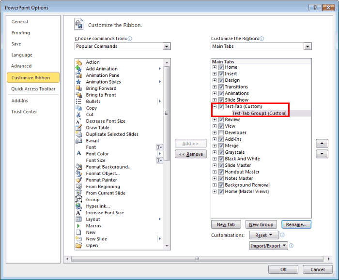Open the Import/Export dropdown button
This screenshot has width=339, height=280.
[x=268, y=246]
